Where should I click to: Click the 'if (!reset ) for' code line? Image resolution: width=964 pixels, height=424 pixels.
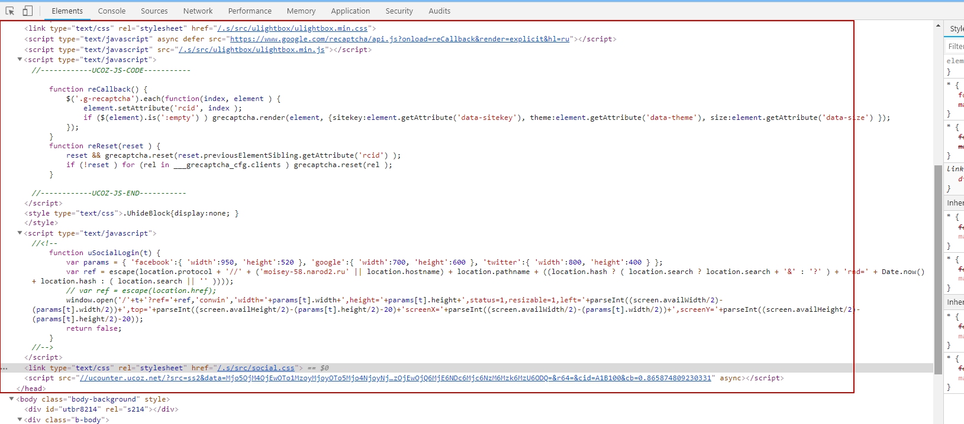[x=230, y=165]
